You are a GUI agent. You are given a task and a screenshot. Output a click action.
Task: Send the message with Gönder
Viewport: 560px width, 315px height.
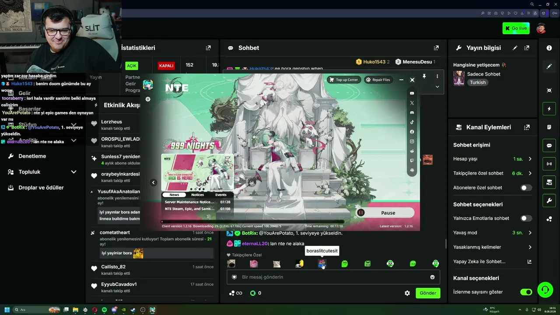[428, 293]
